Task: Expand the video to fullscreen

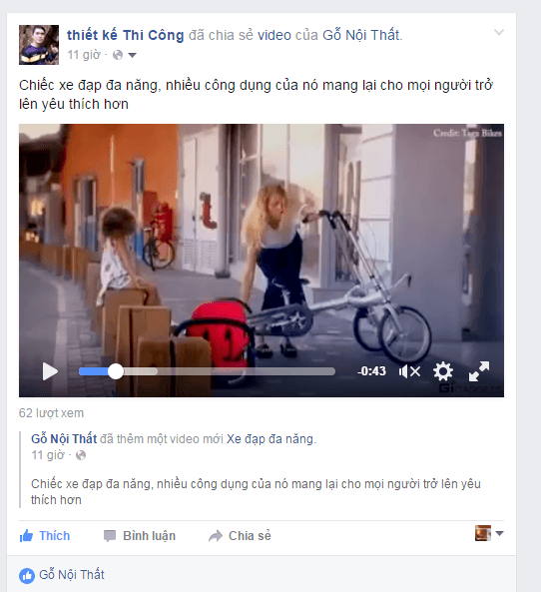Action: point(479,371)
